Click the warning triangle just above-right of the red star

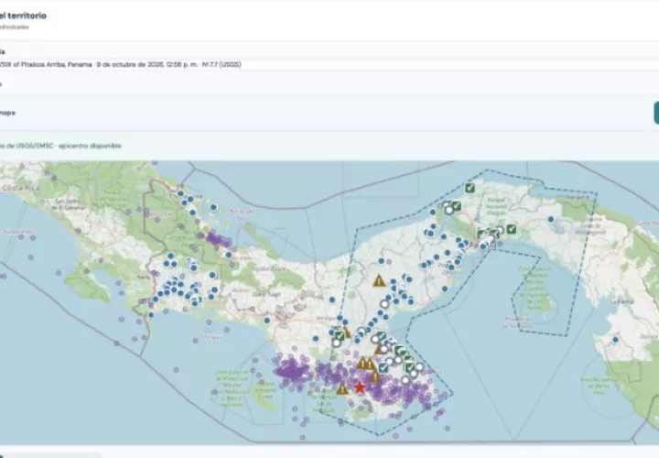pyautogui.click(x=375, y=376)
